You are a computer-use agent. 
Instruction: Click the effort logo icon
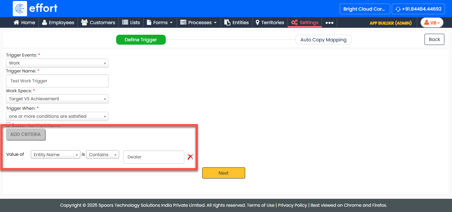tap(20, 9)
